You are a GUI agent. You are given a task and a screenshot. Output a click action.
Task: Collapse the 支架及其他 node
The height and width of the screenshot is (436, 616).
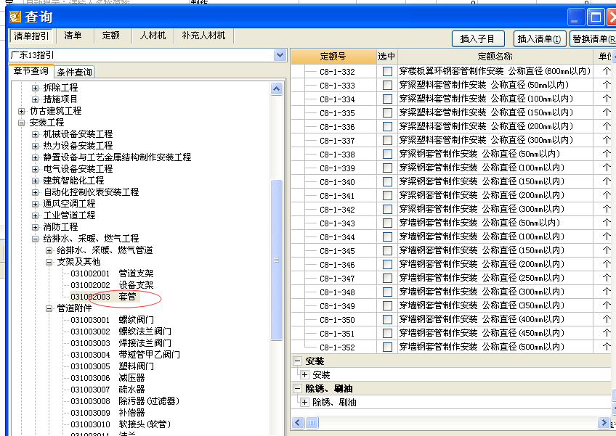(x=49, y=262)
